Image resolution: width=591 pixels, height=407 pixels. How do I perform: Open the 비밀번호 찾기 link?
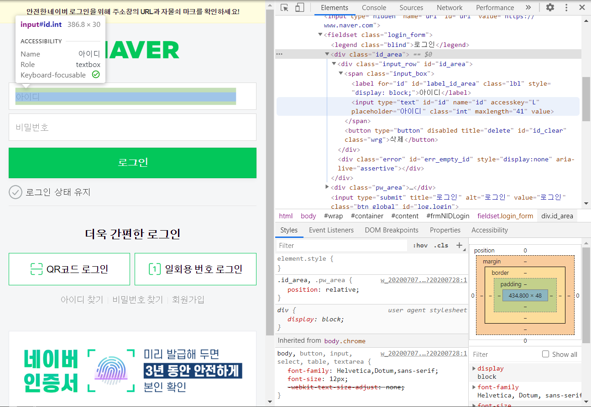click(x=138, y=299)
